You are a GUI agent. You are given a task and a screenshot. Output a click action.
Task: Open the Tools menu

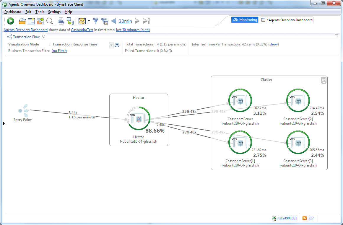coord(40,12)
